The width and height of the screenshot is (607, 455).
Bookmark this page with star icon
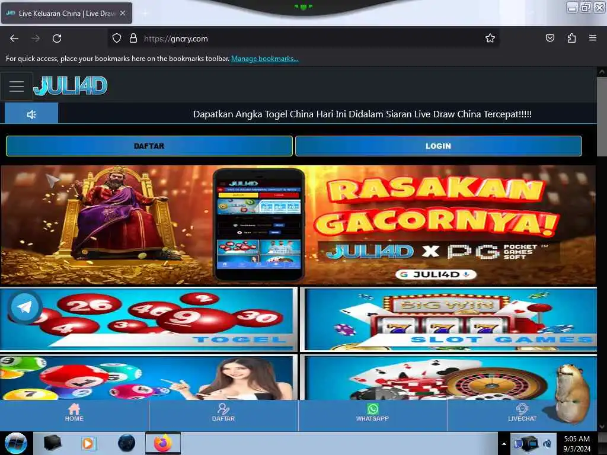pos(490,38)
